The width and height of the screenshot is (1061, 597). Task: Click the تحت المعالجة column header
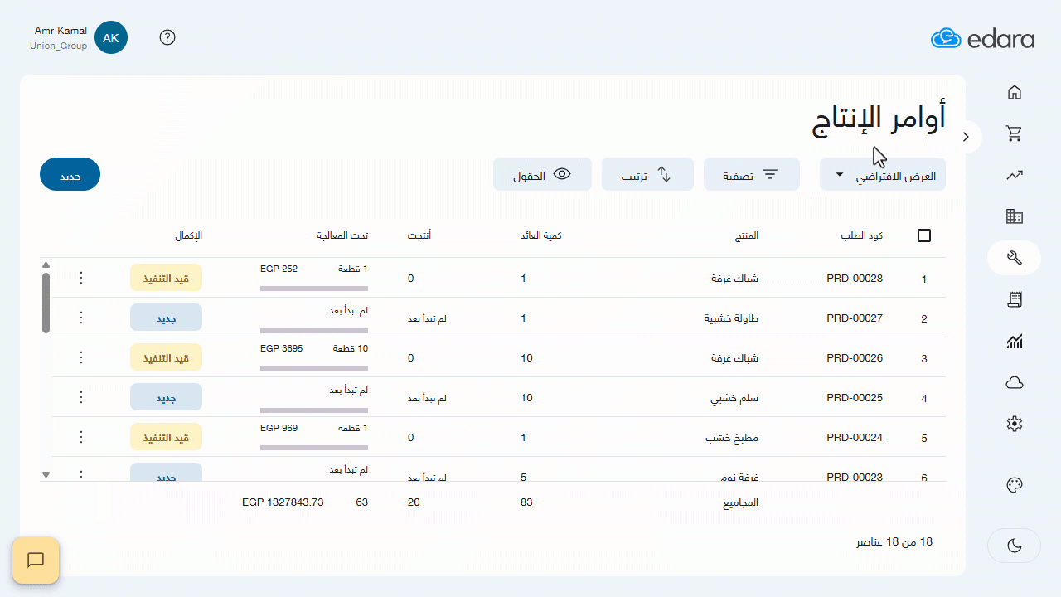coord(342,235)
